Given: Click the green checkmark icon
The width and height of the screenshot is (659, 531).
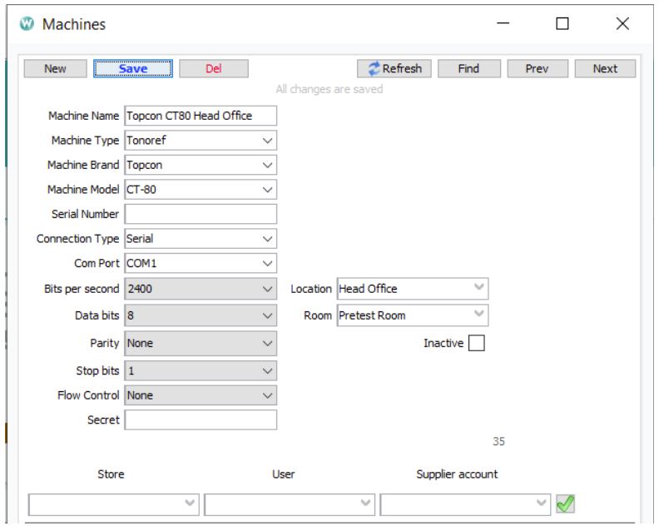Looking at the screenshot, I should point(567,504).
